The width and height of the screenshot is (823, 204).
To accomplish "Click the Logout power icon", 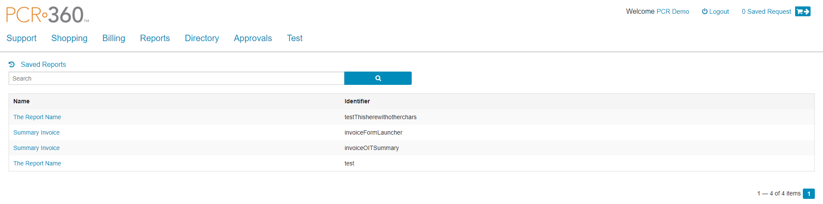I will click(x=704, y=12).
